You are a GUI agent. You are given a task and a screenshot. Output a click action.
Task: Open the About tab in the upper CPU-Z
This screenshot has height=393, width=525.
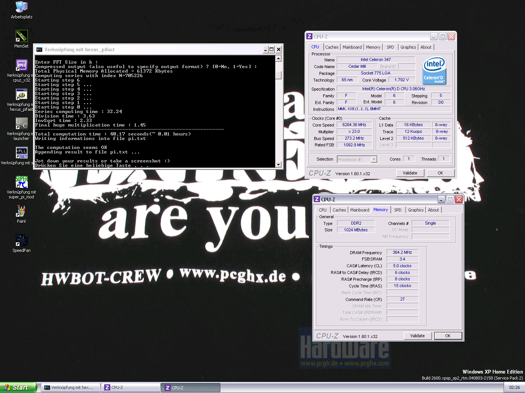click(426, 47)
